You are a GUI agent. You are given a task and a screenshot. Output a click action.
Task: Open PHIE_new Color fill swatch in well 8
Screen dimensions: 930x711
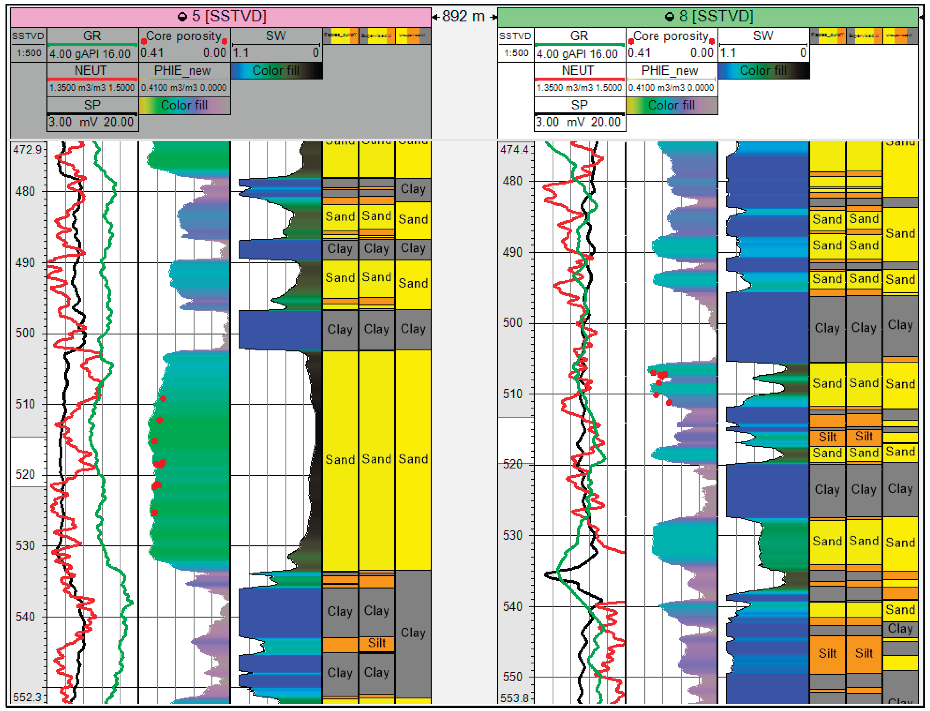672,105
